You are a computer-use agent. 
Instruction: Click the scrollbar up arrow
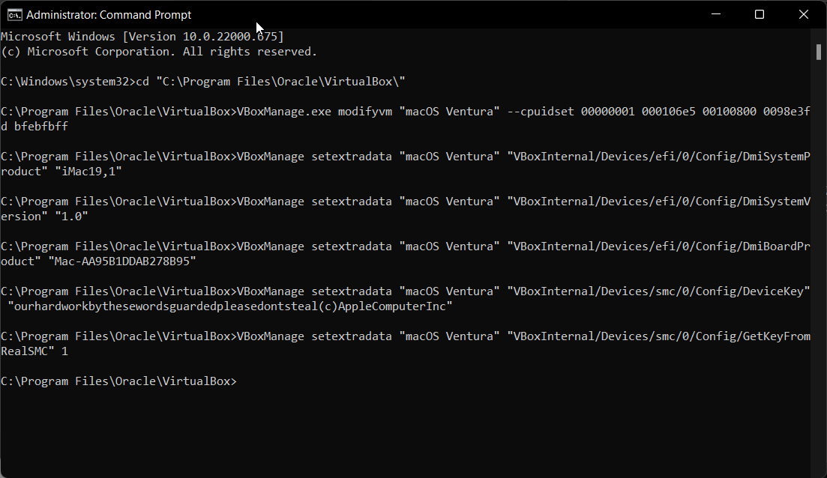point(820,34)
